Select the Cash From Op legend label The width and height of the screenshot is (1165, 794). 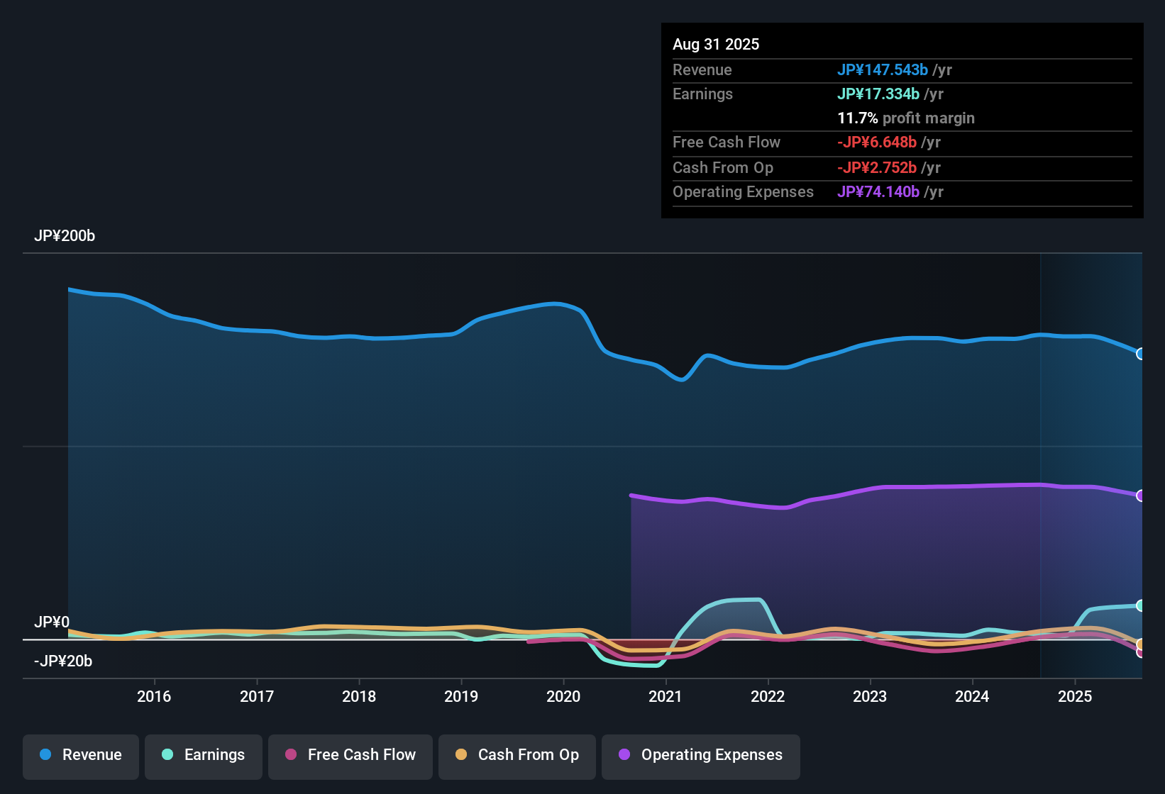click(528, 755)
